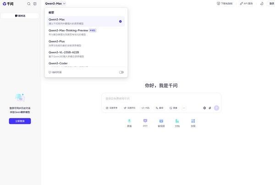The height and width of the screenshot is (185, 275).
Task: Open the audio recording shortcut
Action: click(129, 123)
